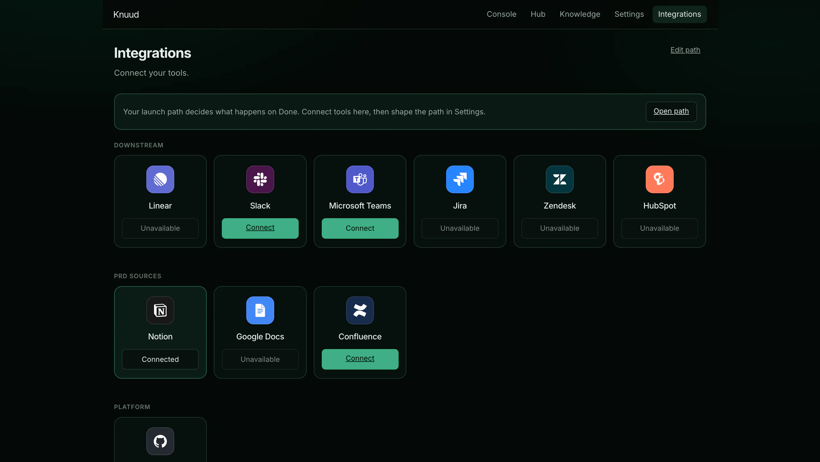Click Unavailable button under Jira
This screenshot has height=462, width=820.
[460, 228]
